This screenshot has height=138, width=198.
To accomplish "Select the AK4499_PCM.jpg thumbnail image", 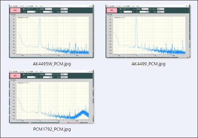I will [x=148, y=31].
